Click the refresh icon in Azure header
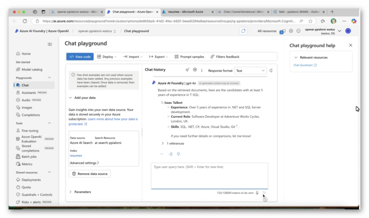 pyautogui.click(x=243, y=31)
